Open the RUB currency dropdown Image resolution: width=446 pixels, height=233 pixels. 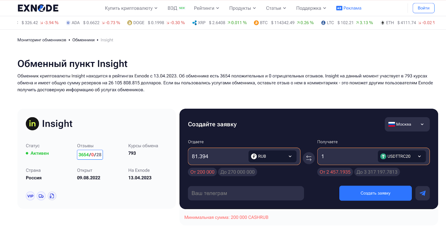click(272, 156)
